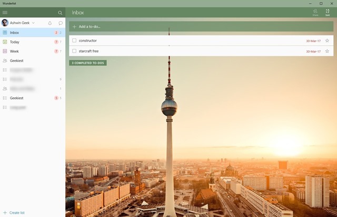
Task: Mark starcraft free as completed
Action: pos(74,51)
